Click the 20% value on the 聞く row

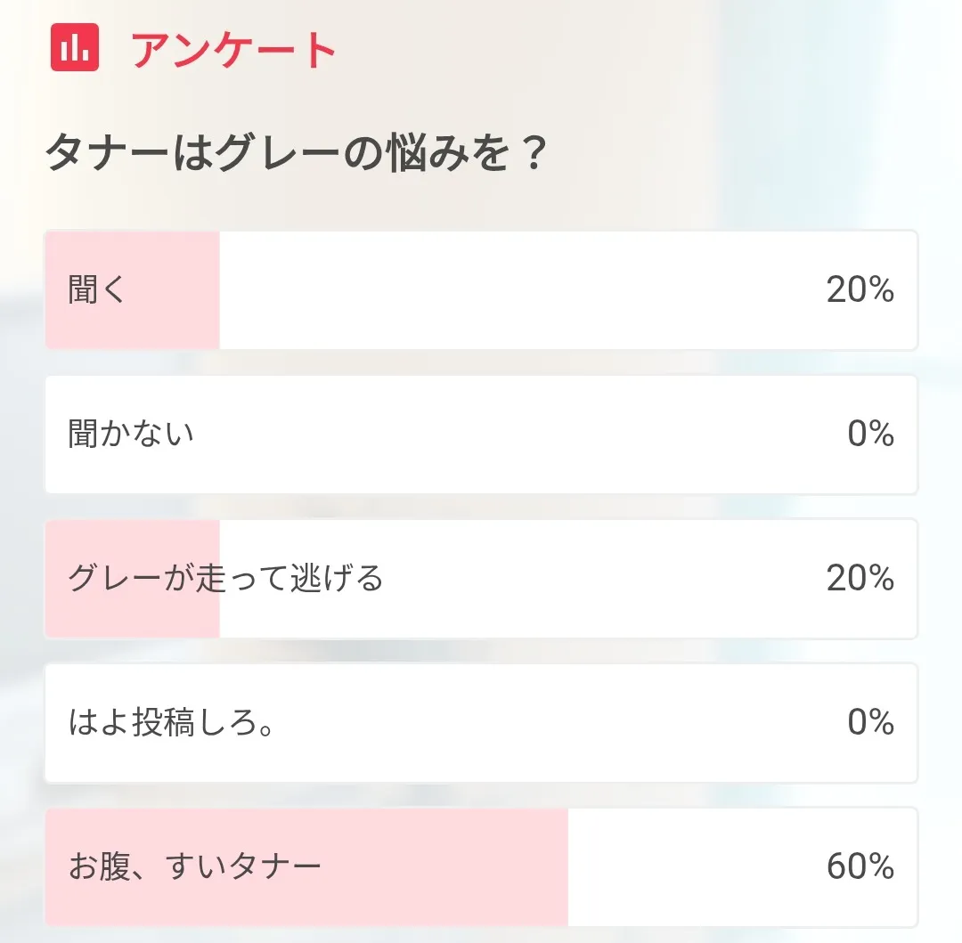860,290
